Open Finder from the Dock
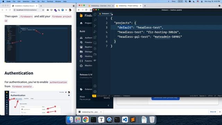The height and width of the screenshot is (125, 222). point(70,119)
